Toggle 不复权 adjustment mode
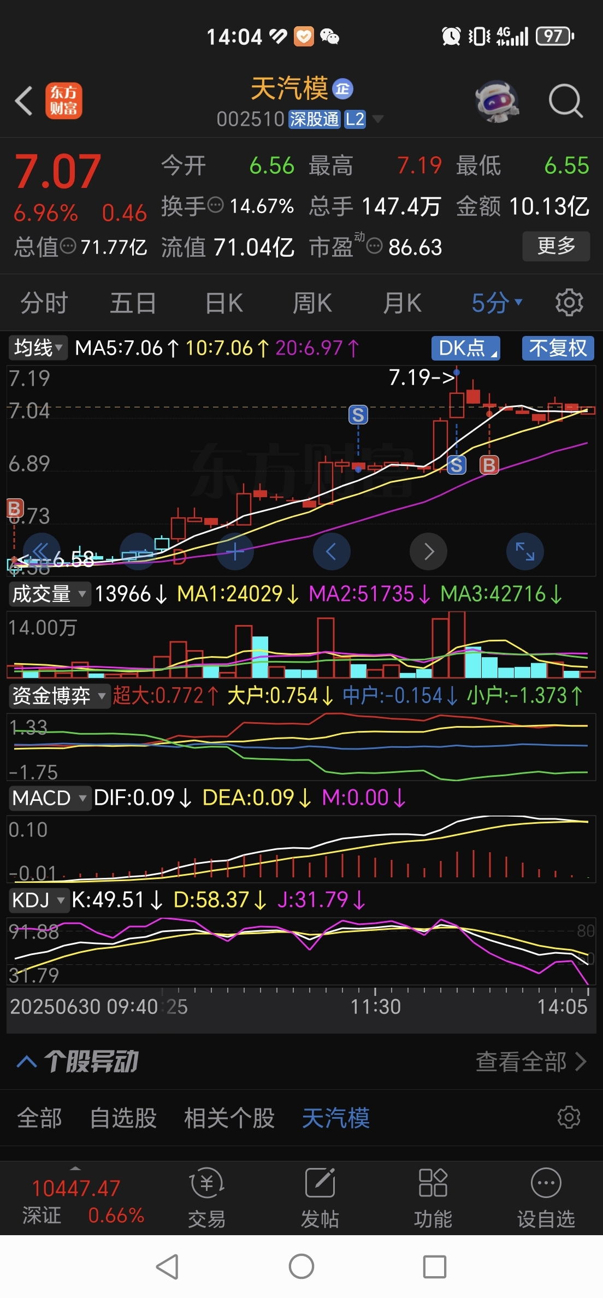This screenshot has height=1298, width=603. point(558,348)
